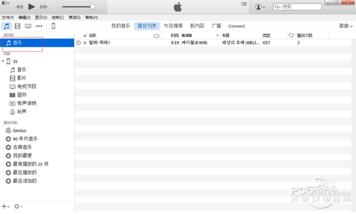Open the 歌曲 view dropdown
Viewport: 356px width, 214px height.
(346, 26)
